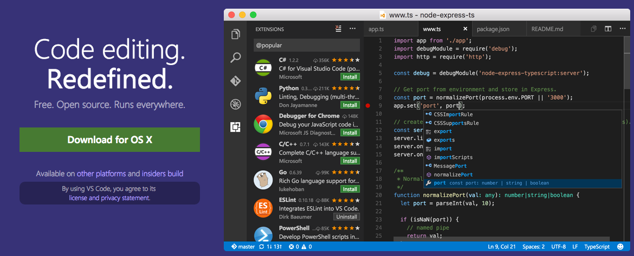This screenshot has height=256, width=634.
Task: Click the EXTENSIONS panel header
Action: pyautogui.click(x=270, y=29)
